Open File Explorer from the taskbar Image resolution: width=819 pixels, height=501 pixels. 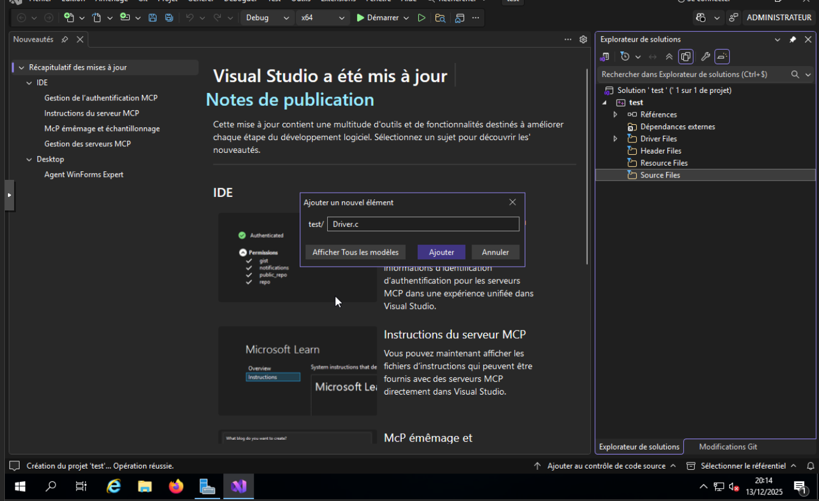(x=145, y=486)
